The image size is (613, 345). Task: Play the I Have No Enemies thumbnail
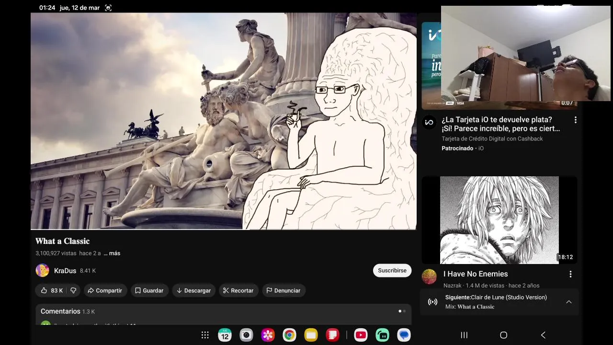point(499,220)
